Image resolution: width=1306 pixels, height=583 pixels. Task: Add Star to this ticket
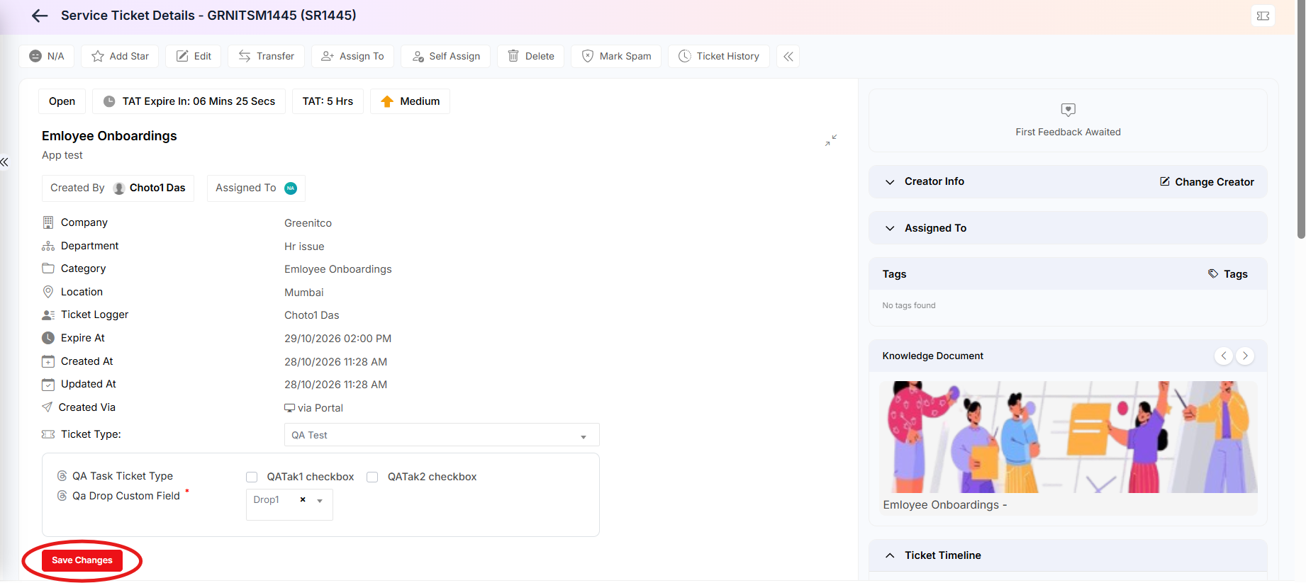[120, 56]
